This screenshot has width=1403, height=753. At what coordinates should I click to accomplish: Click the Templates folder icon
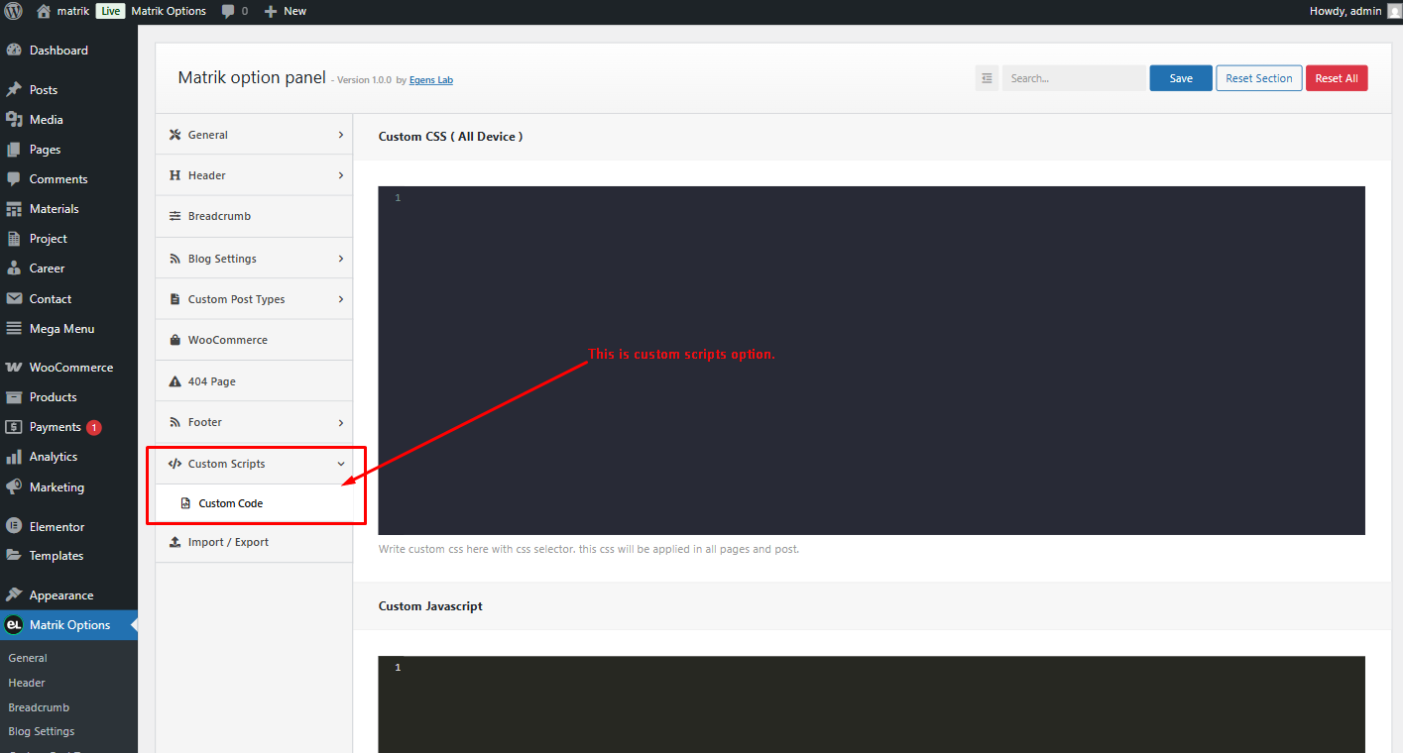pyautogui.click(x=14, y=556)
